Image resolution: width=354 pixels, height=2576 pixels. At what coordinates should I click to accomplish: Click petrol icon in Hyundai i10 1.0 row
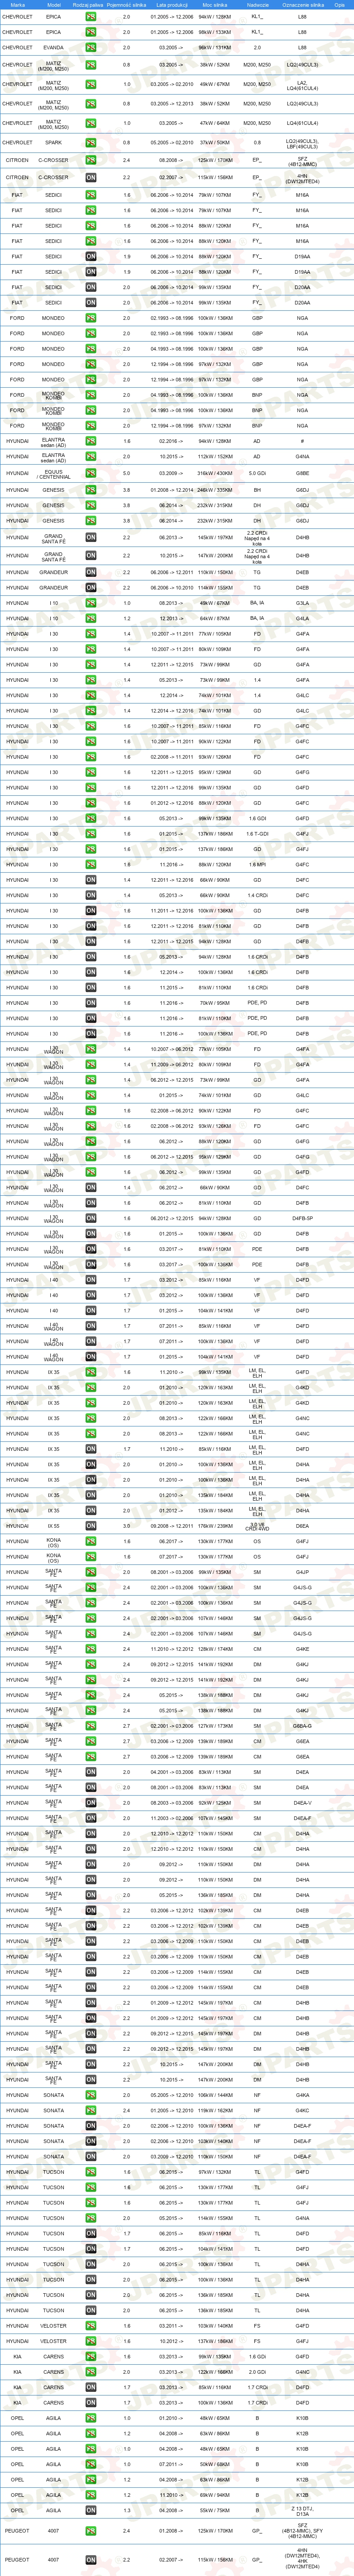pos(91,603)
